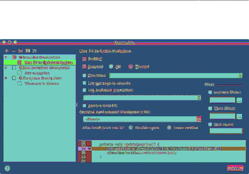Click the Java Line Breakpoints group icon
The width and height of the screenshot is (249, 174).
coord(20,57)
